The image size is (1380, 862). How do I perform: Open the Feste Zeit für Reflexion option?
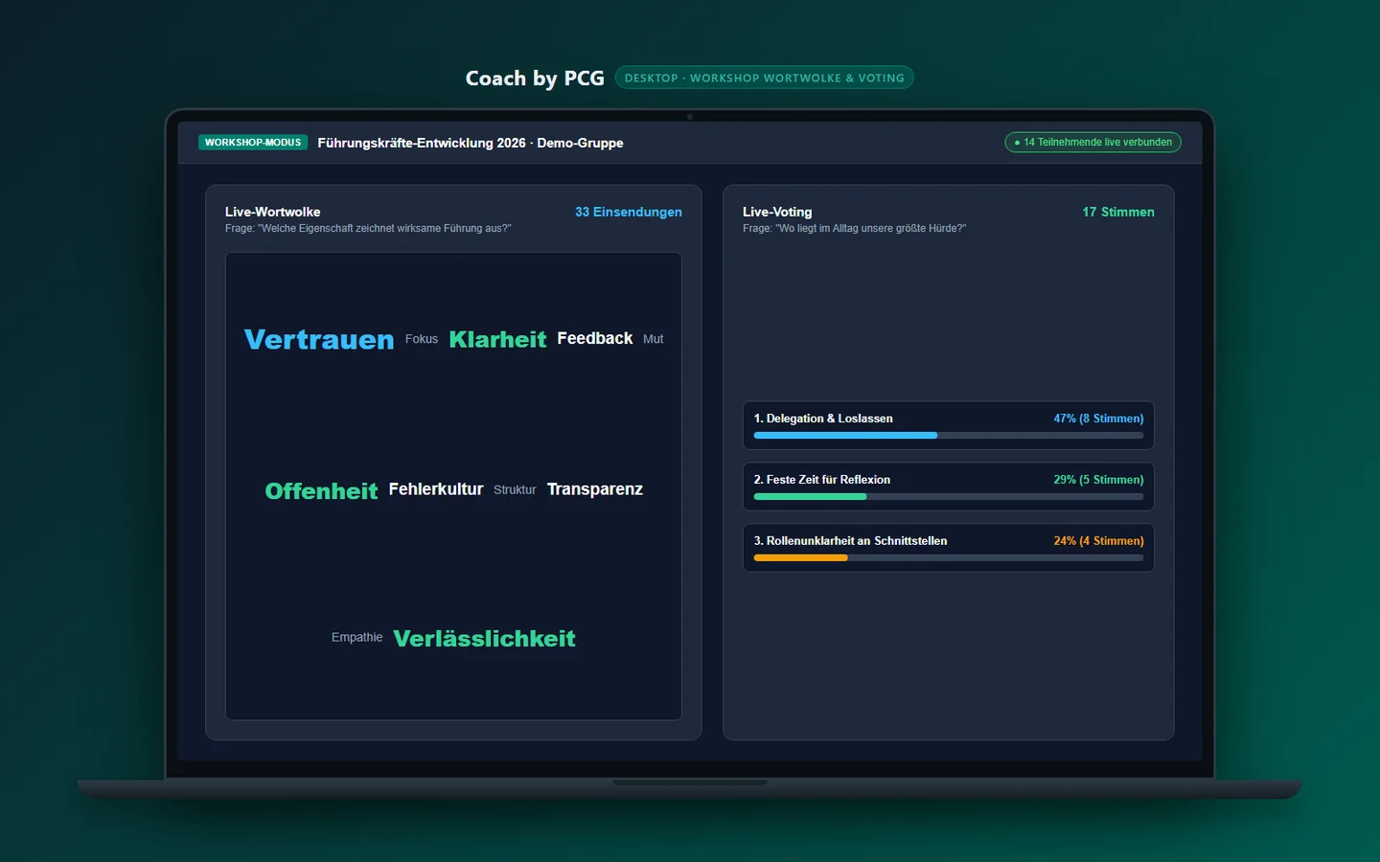coord(949,487)
